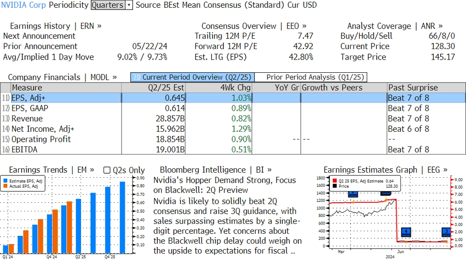Image resolution: width=466 pixels, height=260 pixels.
Task: Click the YoY Gr column header
Action: pos(276,88)
